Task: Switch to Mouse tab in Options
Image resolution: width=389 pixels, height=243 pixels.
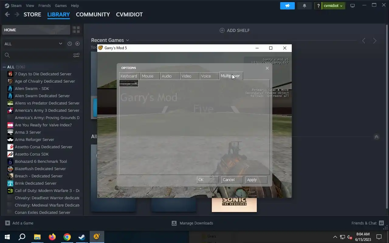Action: (150, 76)
